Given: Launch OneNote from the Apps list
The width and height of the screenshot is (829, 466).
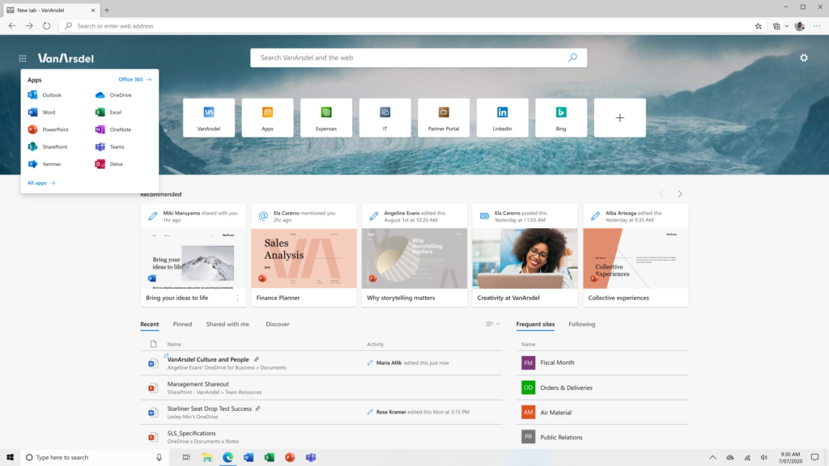Looking at the screenshot, I should coord(113,129).
